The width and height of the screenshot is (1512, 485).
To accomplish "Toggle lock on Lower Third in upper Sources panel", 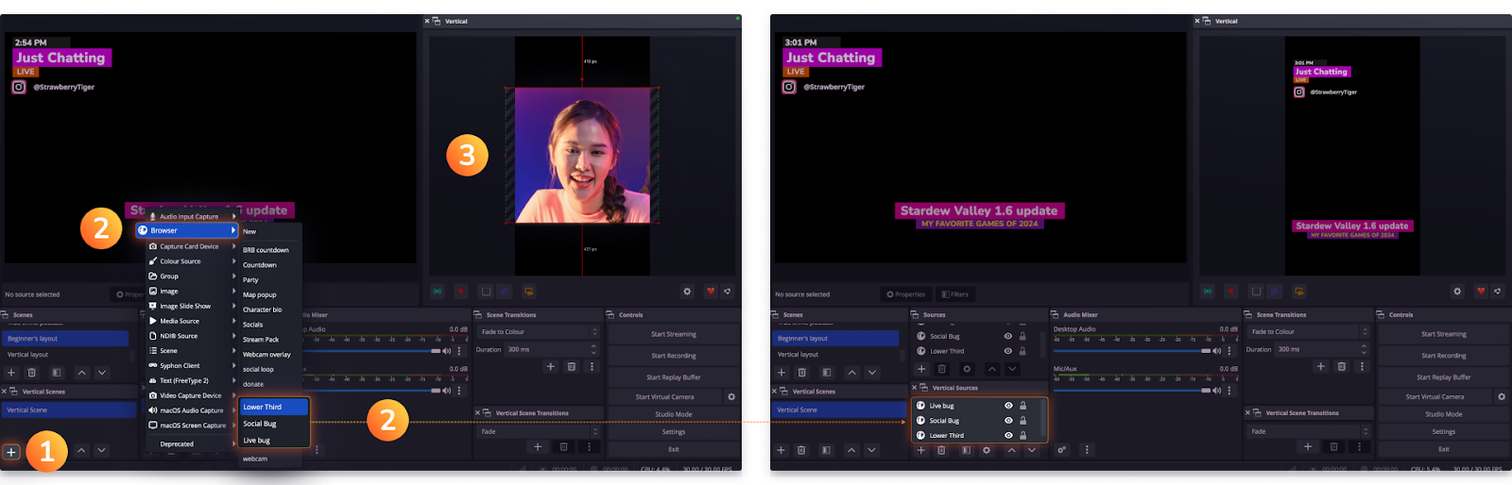I will pyautogui.click(x=1022, y=351).
